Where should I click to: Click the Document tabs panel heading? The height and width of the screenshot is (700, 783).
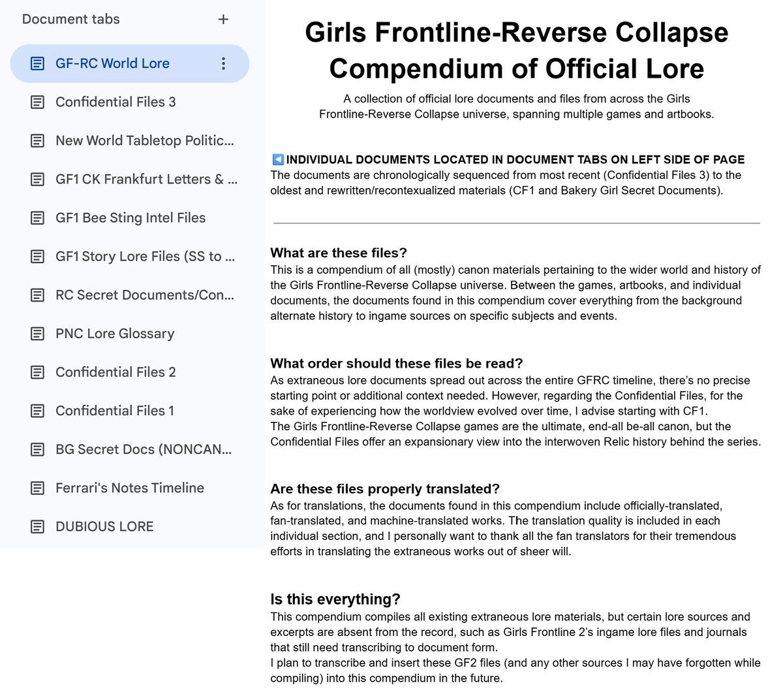pyautogui.click(x=70, y=19)
